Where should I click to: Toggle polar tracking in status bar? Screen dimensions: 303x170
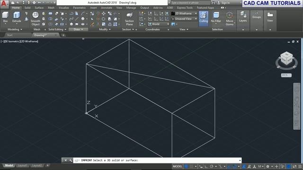212,166
